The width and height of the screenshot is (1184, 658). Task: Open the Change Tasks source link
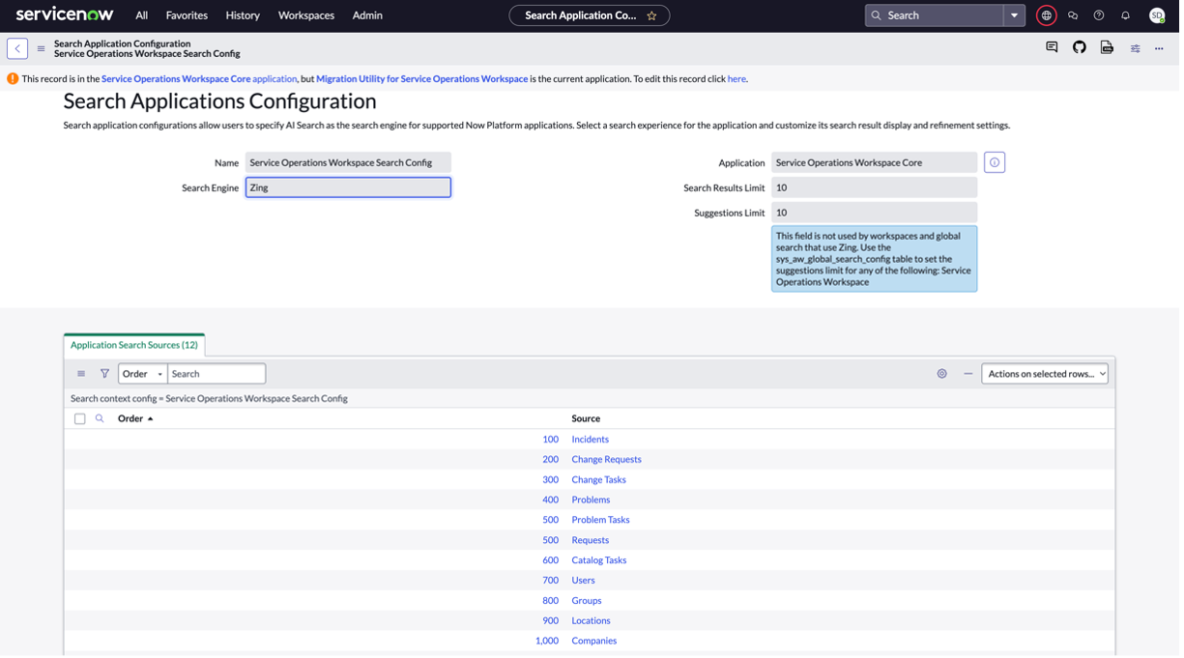pyautogui.click(x=601, y=481)
